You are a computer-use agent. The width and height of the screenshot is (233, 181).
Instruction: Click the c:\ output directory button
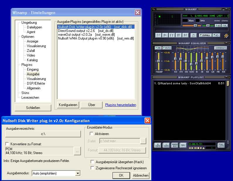tap(43, 134)
